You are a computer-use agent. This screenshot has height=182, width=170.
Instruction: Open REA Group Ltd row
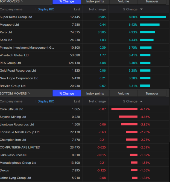[x=84, y=63]
